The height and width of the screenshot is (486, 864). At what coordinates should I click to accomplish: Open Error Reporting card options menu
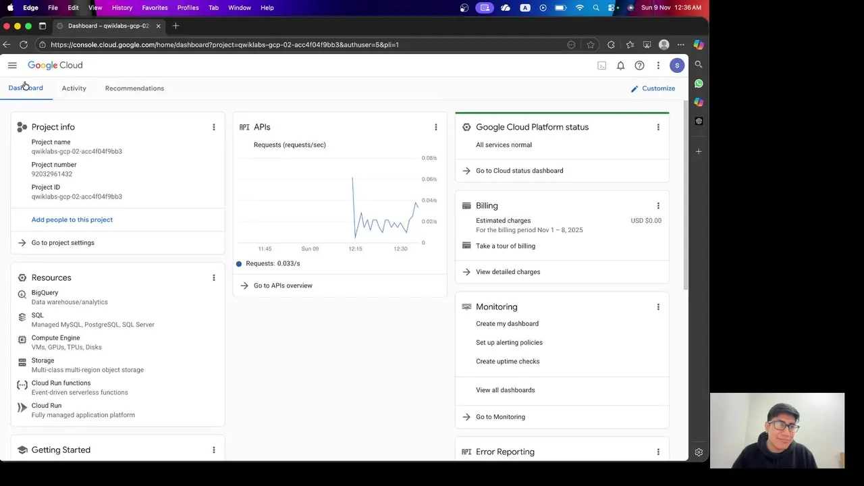[x=658, y=452]
